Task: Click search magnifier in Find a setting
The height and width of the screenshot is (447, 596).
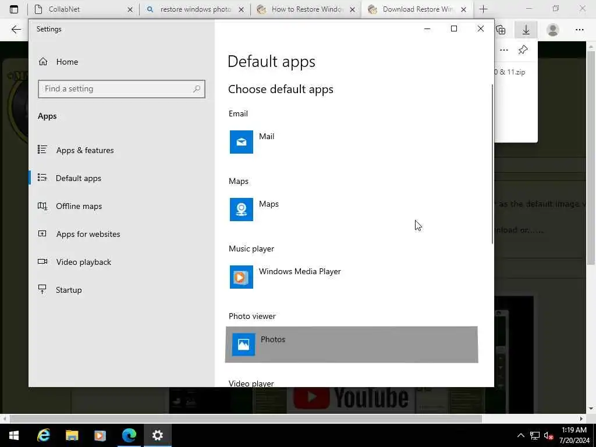Action: pyautogui.click(x=197, y=89)
